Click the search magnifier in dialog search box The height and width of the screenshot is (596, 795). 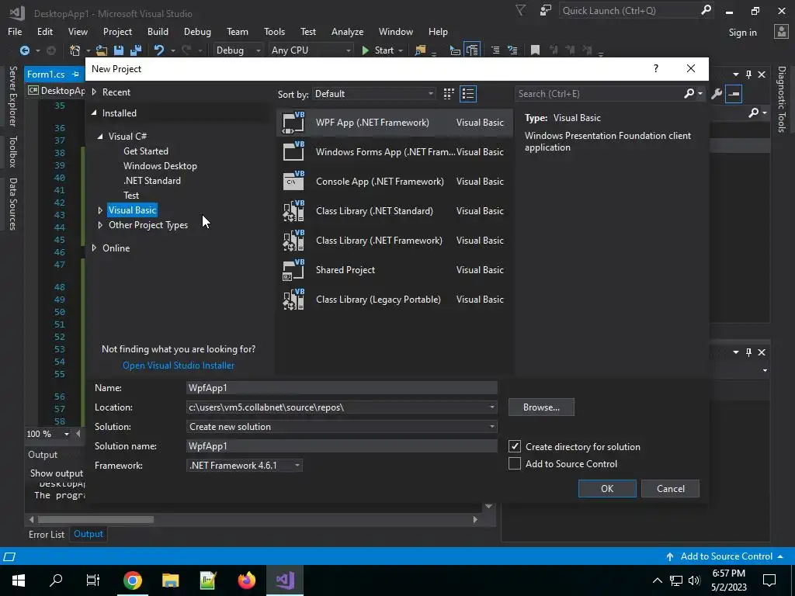click(689, 93)
